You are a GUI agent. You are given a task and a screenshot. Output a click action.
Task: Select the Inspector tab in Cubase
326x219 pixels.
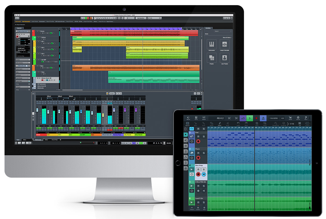19,28
